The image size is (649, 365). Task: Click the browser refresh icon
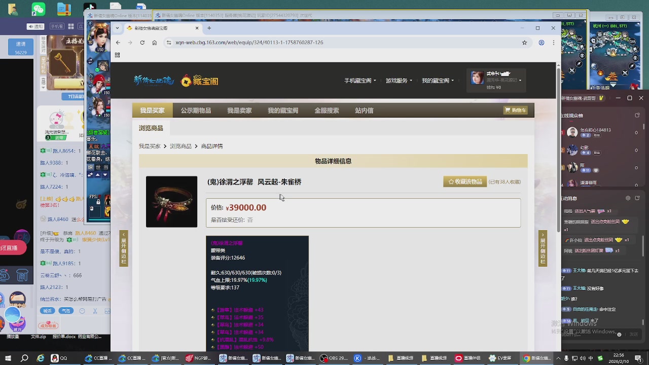142,42
